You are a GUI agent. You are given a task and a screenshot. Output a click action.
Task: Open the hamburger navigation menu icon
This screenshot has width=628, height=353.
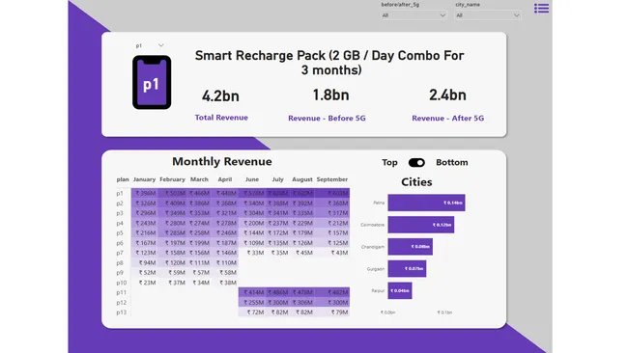tap(541, 8)
